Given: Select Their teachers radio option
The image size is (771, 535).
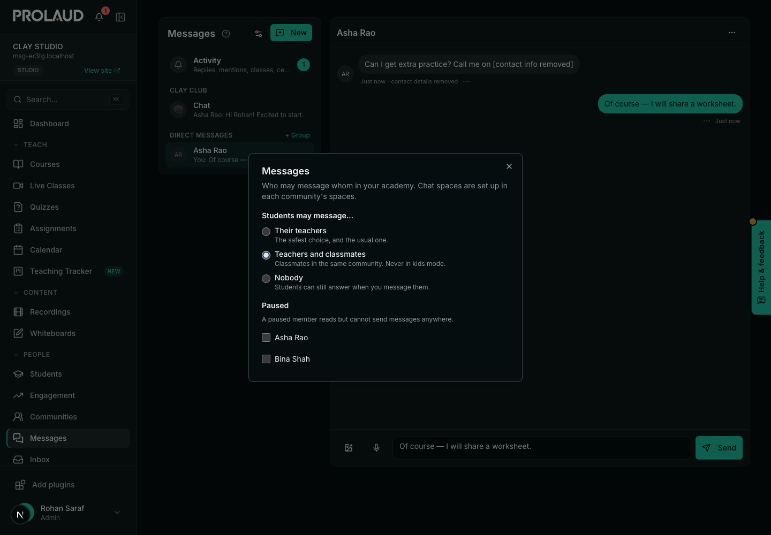Looking at the screenshot, I should [x=266, y=232].
